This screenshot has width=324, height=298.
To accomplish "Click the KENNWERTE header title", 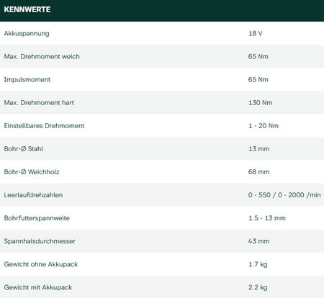I will [x=27, y=9].
